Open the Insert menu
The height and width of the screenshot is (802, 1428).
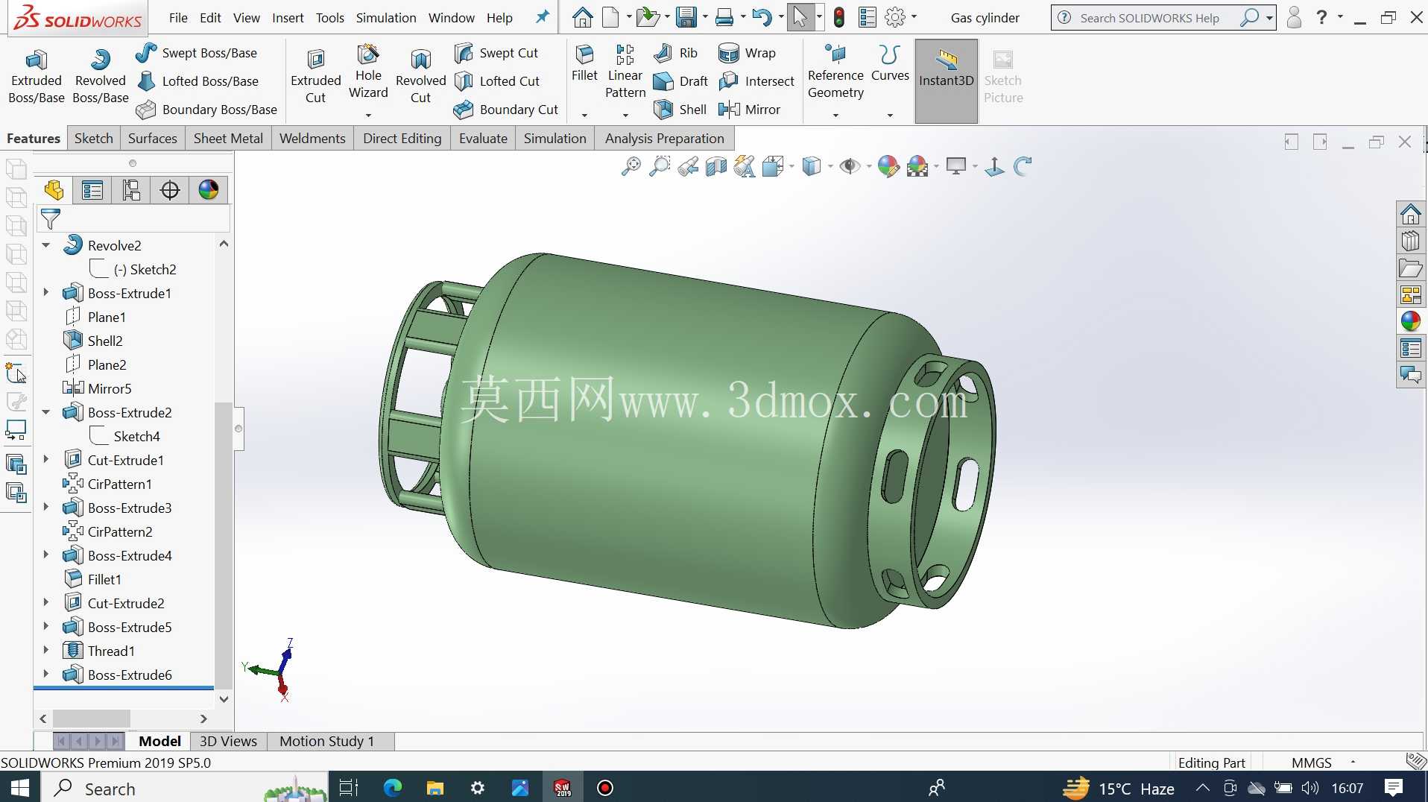[x=288, y=18]
